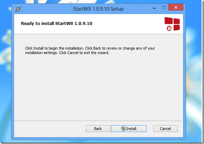Open the installer icon in title bar
This screenshot has height=144, width=204.
(17, 9)
